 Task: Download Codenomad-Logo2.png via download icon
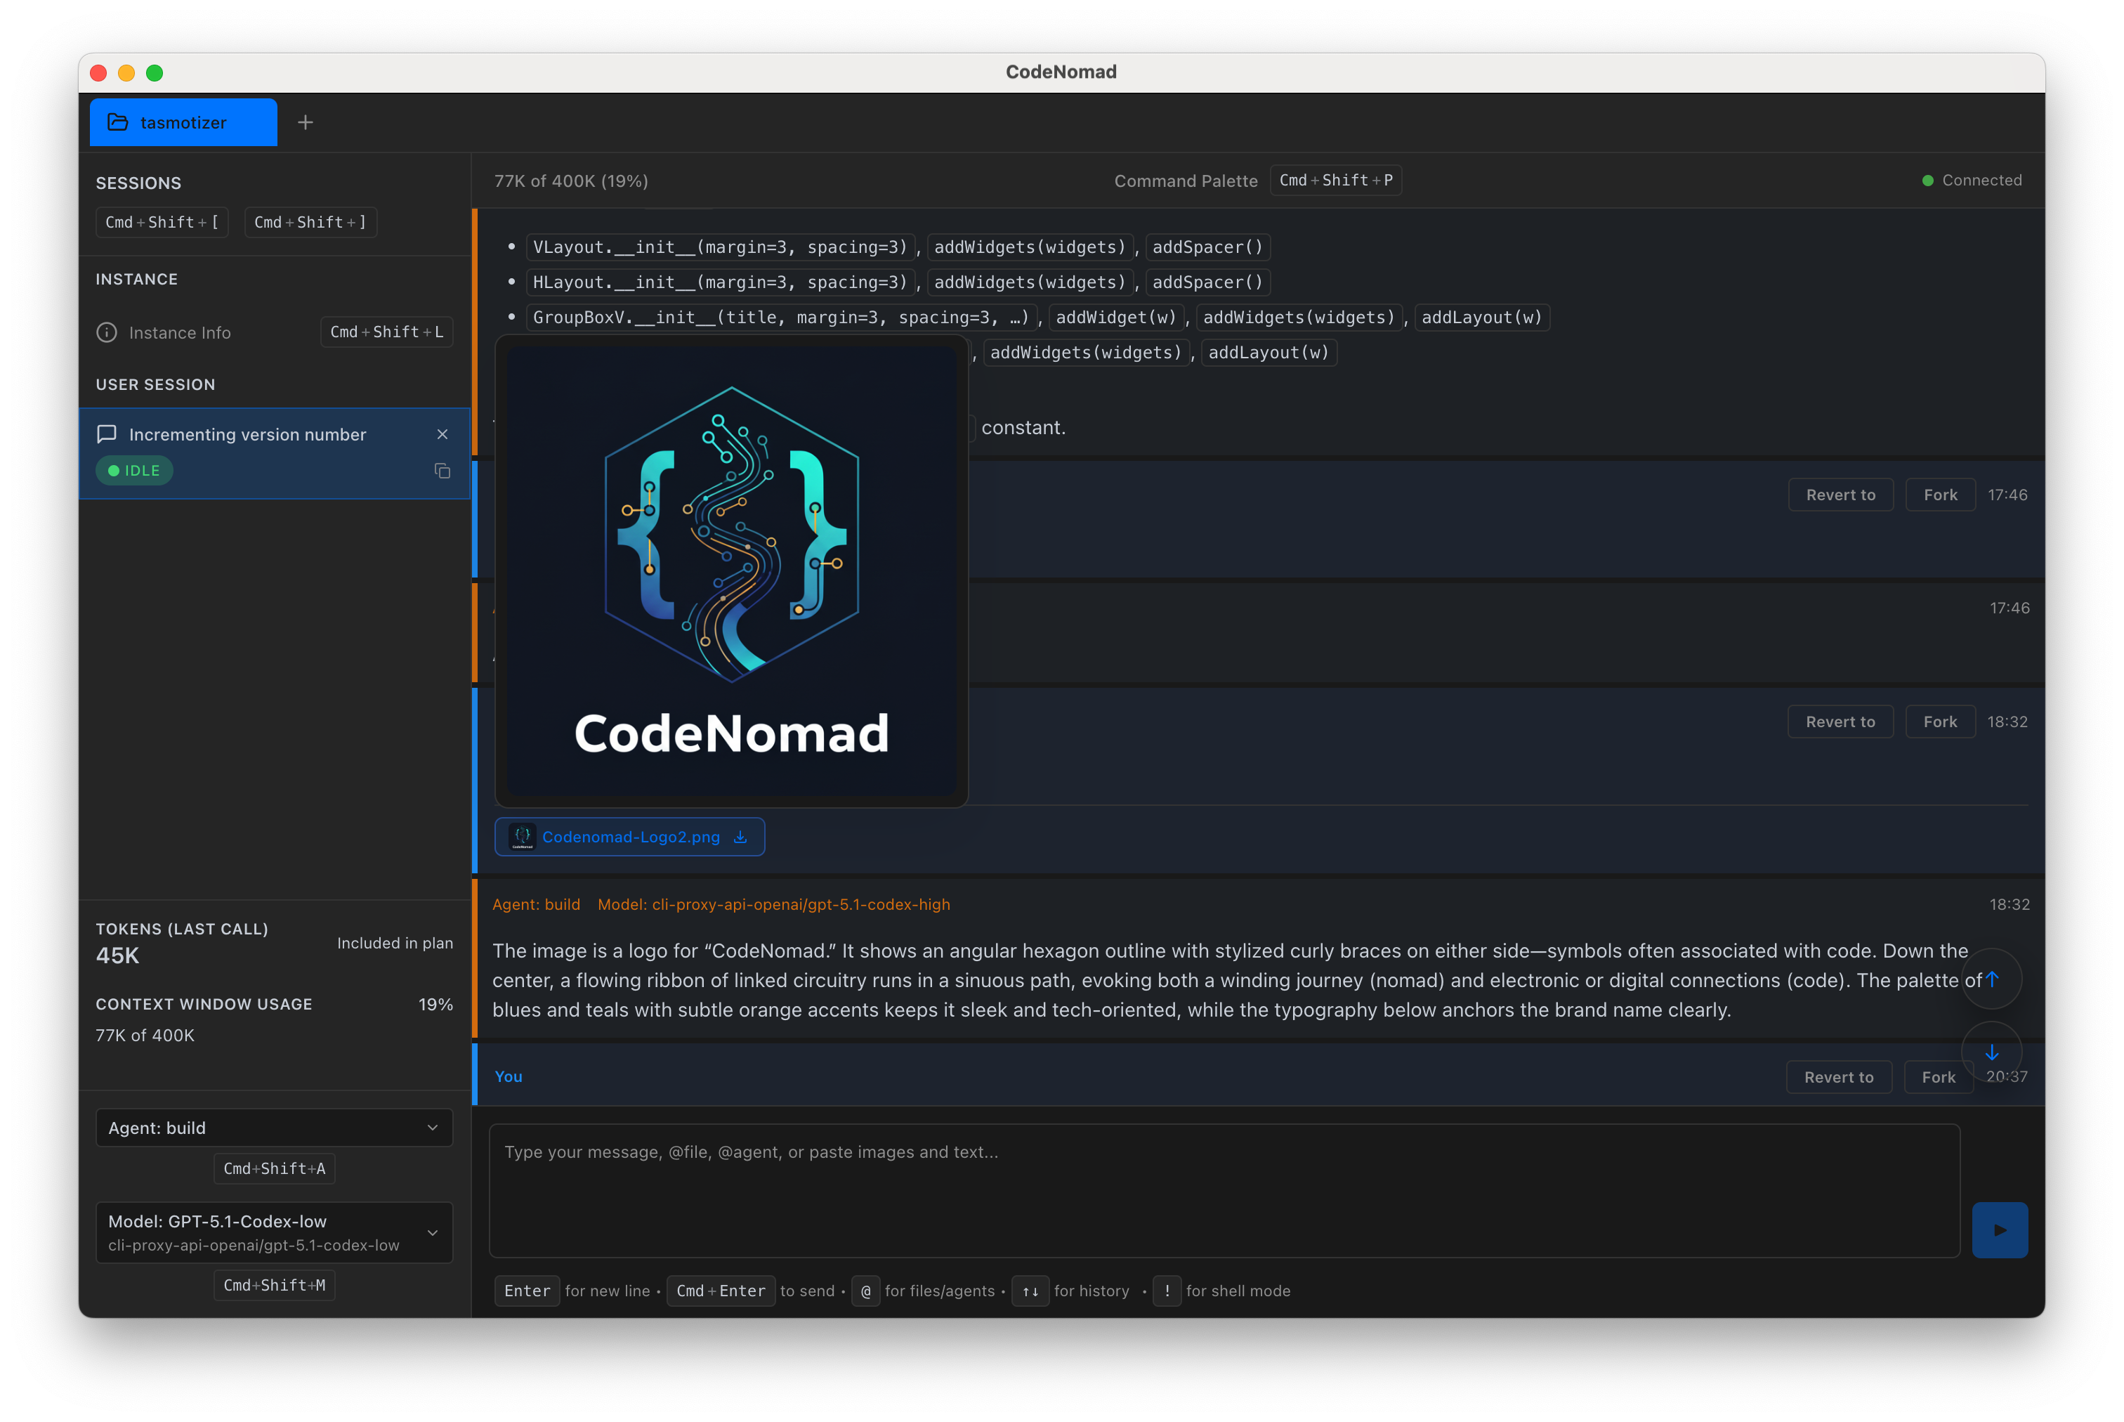tap(740, 837)
